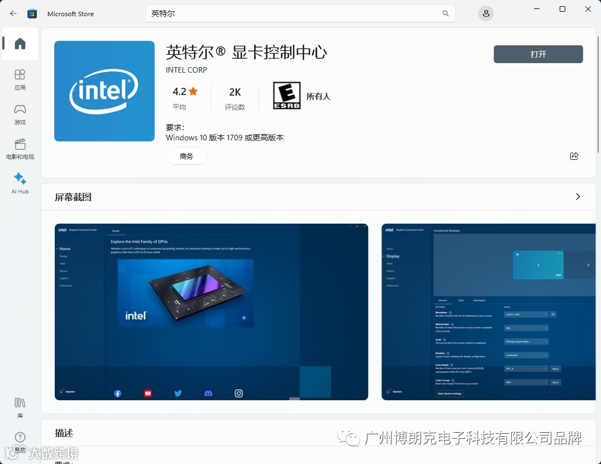Click in the search box containing 英特尔
Viewport: 601px width, 464px height.
300,13
